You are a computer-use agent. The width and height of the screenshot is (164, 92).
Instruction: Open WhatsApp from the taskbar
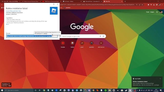(65, 90)
